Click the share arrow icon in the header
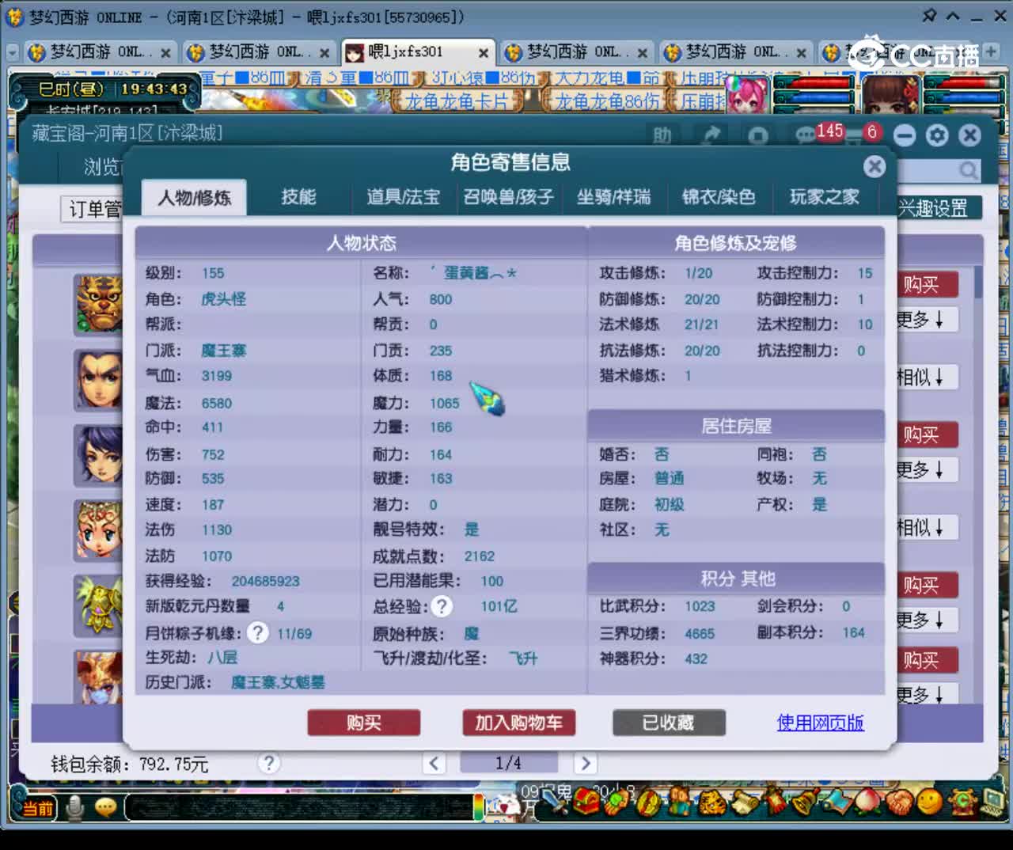1013x850 pixels. pos(710,135)
